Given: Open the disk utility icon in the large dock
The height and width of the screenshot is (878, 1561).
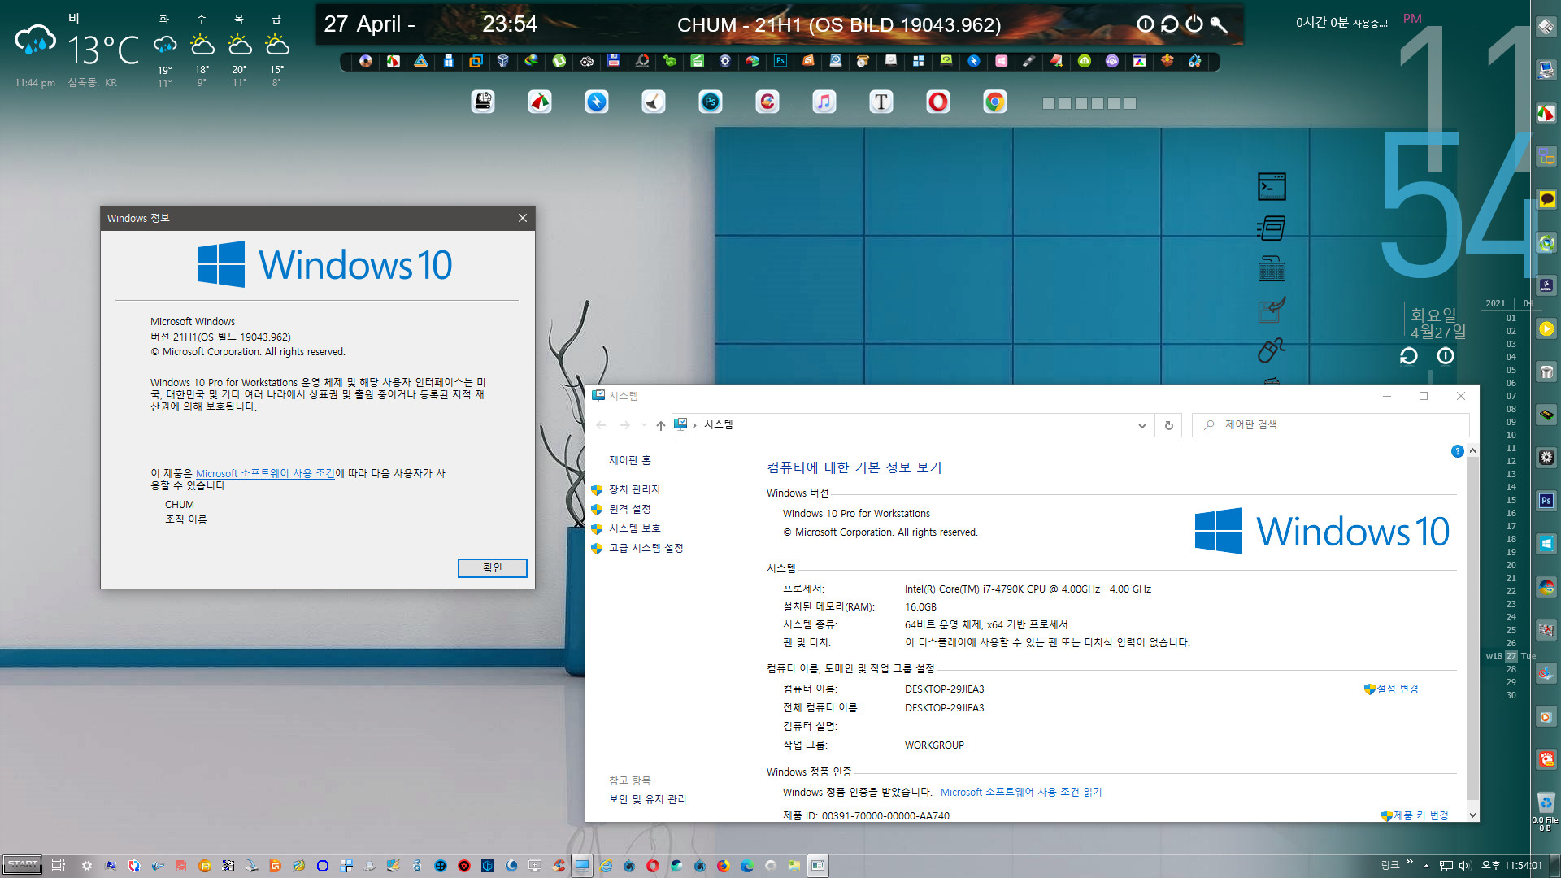Looking at the screenshot, I should pyautogui.click(x=483, y=102).
